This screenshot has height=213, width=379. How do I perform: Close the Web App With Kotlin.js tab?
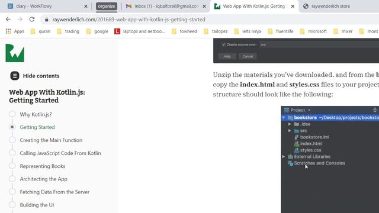293,7
